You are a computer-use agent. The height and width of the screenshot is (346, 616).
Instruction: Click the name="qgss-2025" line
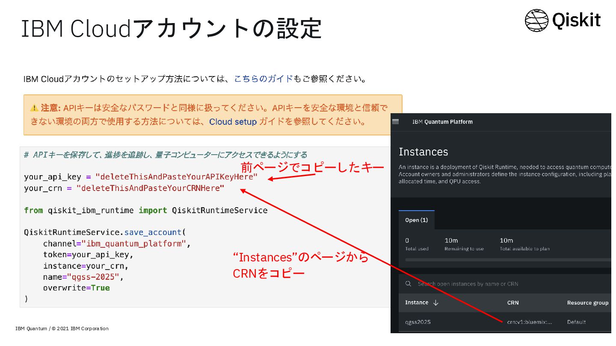pos(83,277)
